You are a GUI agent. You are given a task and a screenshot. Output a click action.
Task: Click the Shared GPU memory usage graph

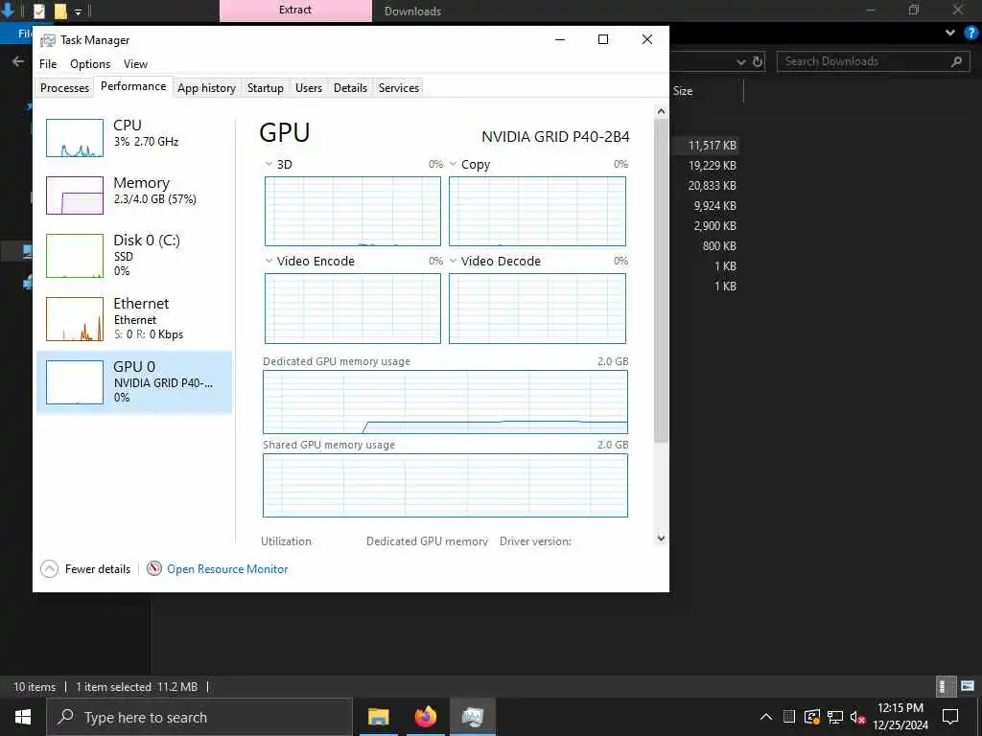[445, 485]
